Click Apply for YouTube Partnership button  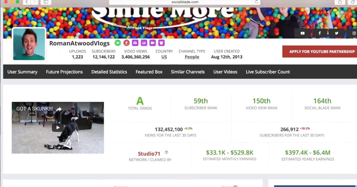pos(320,52)
